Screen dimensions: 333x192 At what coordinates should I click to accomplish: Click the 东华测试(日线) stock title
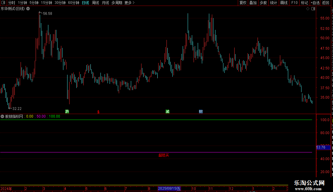[x=13, y=9]
